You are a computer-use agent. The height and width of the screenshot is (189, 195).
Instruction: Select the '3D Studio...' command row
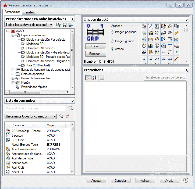point(37,140)
